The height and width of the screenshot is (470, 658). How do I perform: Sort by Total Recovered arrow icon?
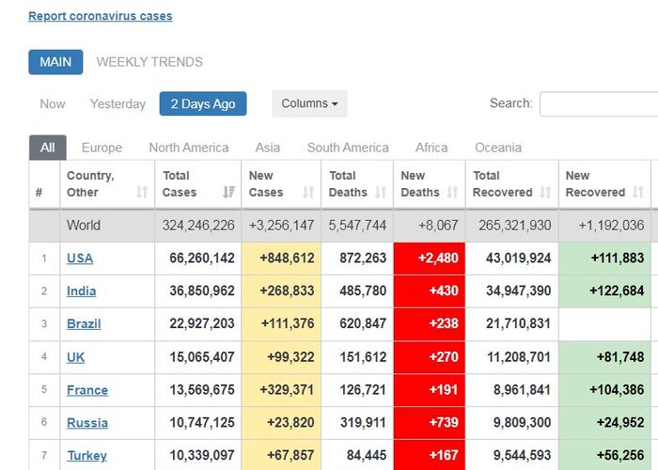tap(545, 193)
